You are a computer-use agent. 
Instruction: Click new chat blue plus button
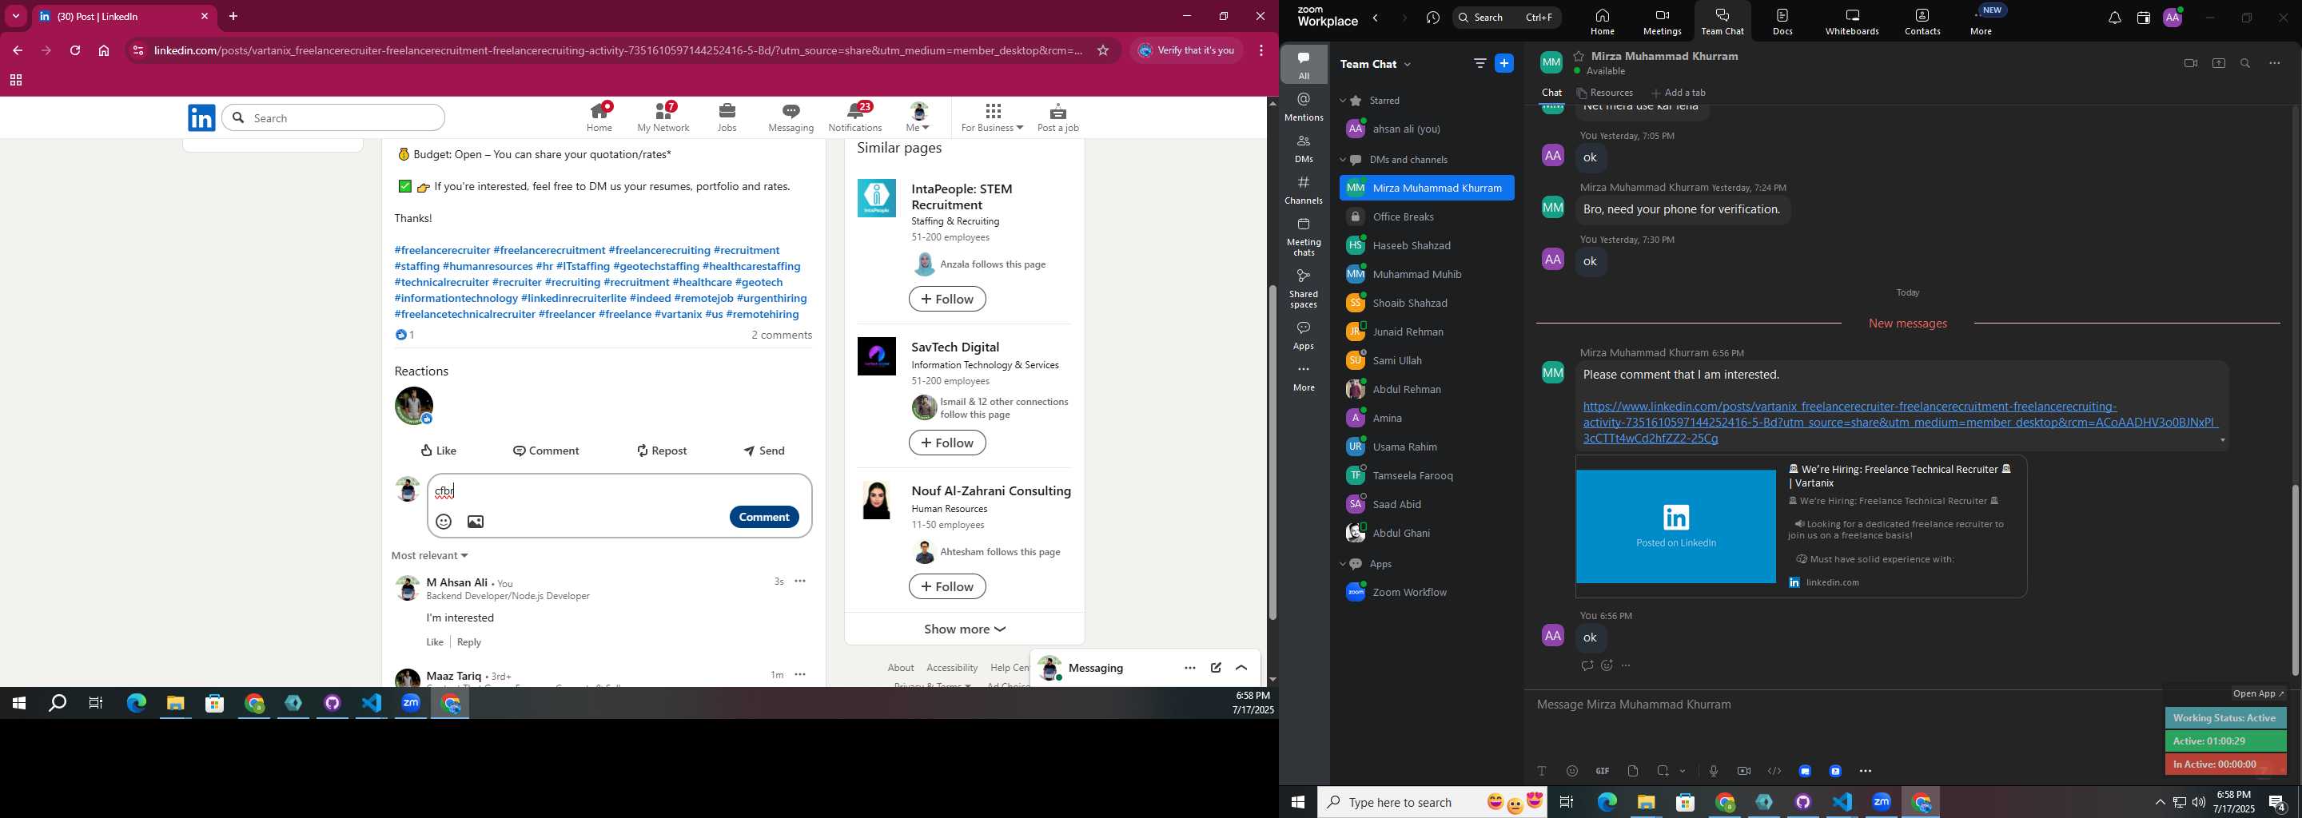1505,63
